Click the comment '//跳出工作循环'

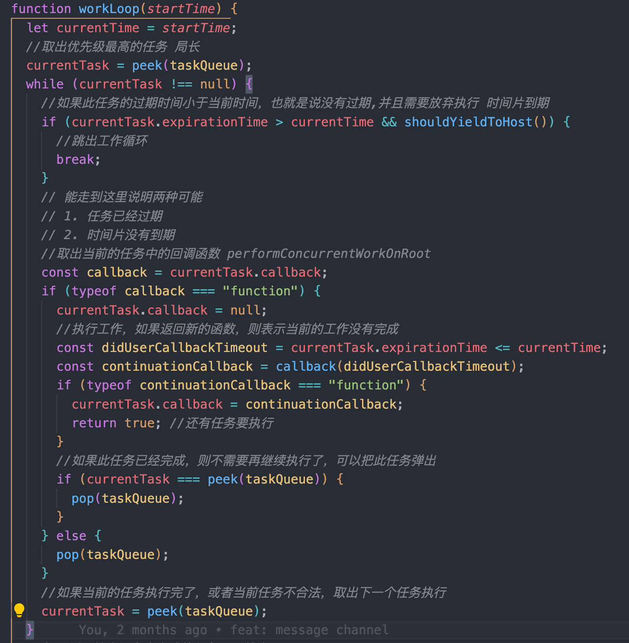pyautogui.click(x=102, y=141)
